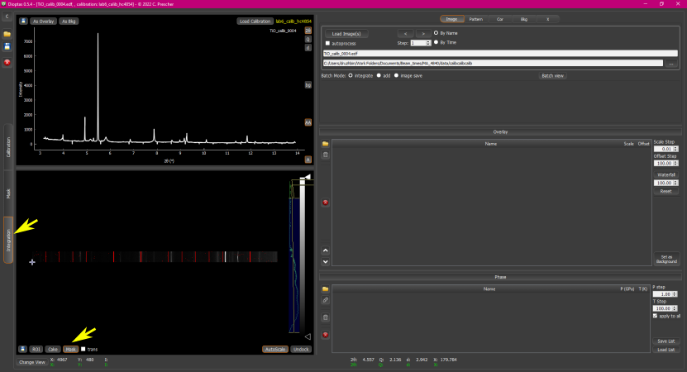Reset project with red X sidebar icon
Screen dimensions: 687x372
click(x=7, y=62)
